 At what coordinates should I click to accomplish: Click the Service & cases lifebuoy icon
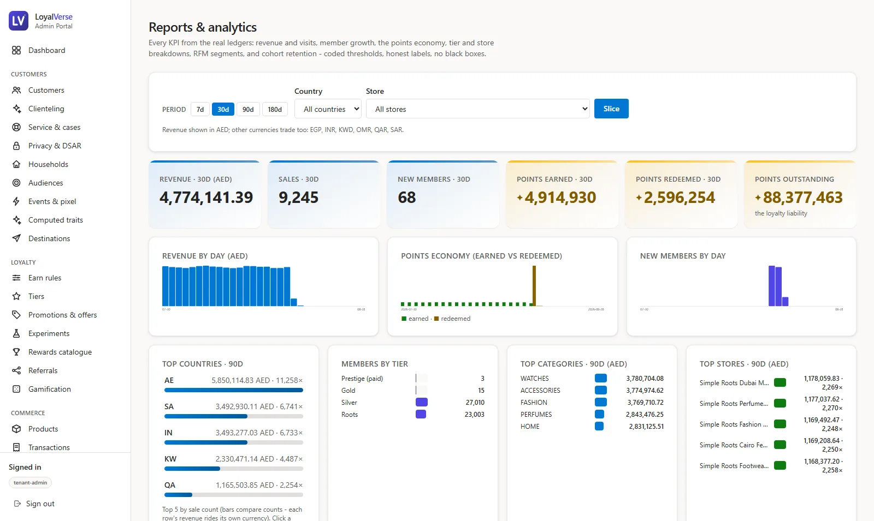pyautogui.click(x=16, y=127)
